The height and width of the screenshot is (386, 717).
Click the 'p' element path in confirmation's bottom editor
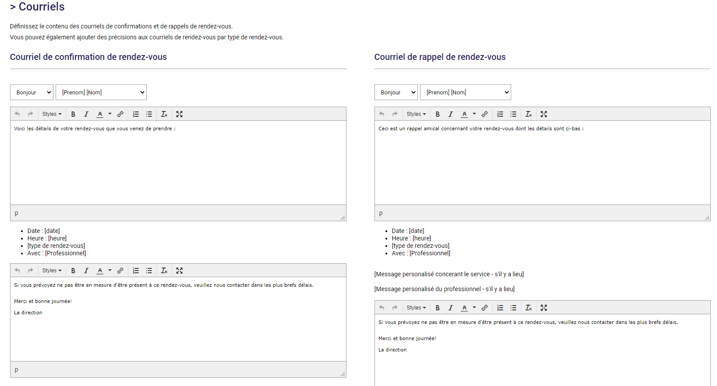pos(17,370)
